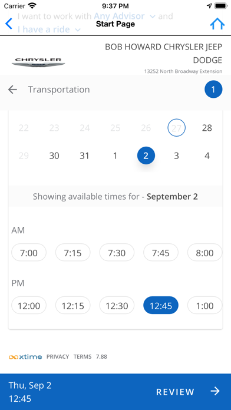Screen dimensions: 231x410
Task: Choose date 31 in the calendar
Action: (84, 156)
